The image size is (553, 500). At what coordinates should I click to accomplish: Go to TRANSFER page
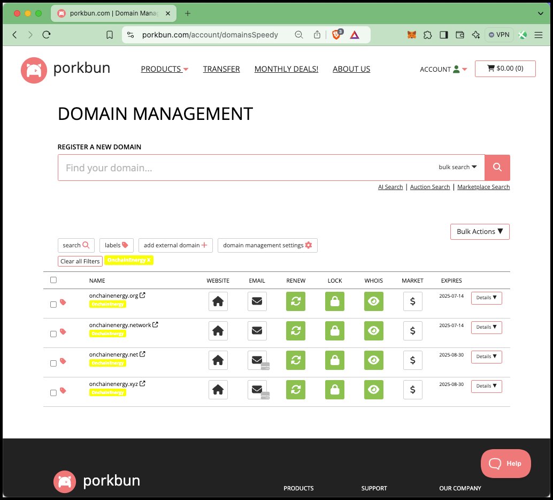tap(221, 69)
